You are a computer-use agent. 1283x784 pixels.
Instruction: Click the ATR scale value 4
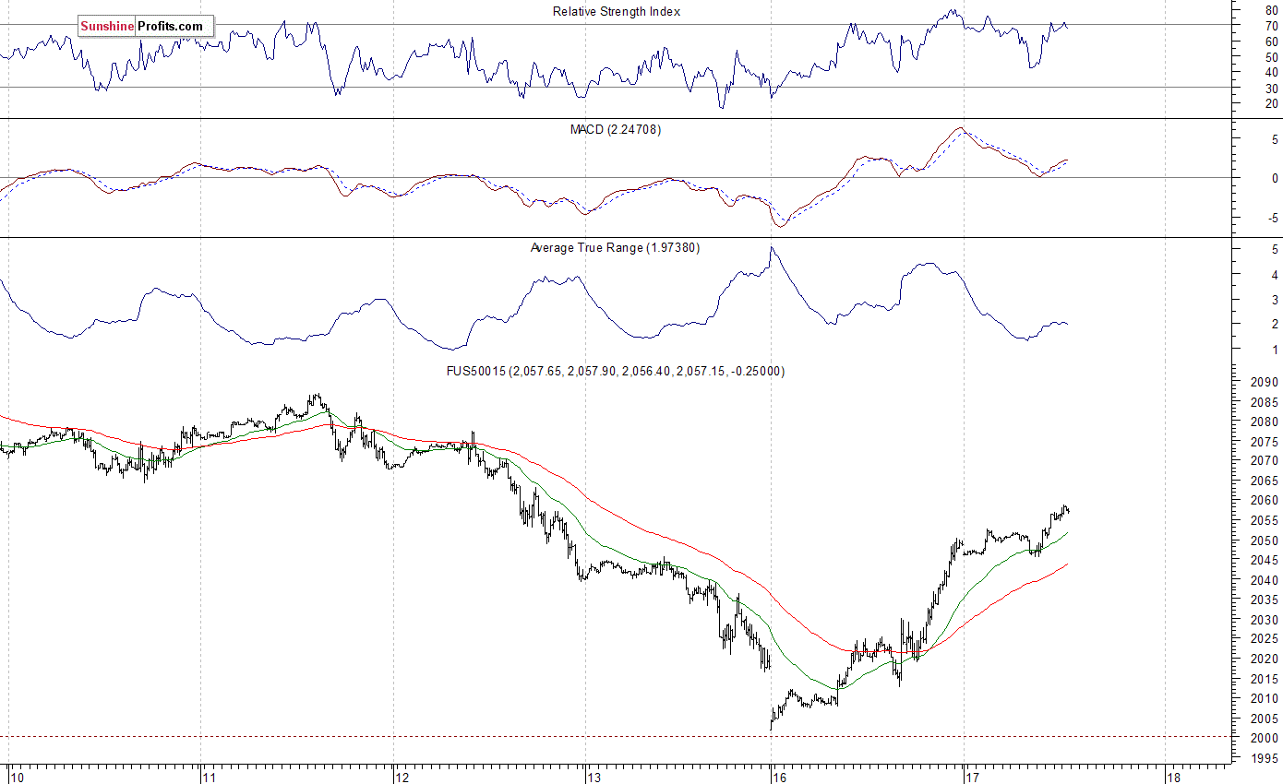pyautogui.click(x=1275, y=275)
